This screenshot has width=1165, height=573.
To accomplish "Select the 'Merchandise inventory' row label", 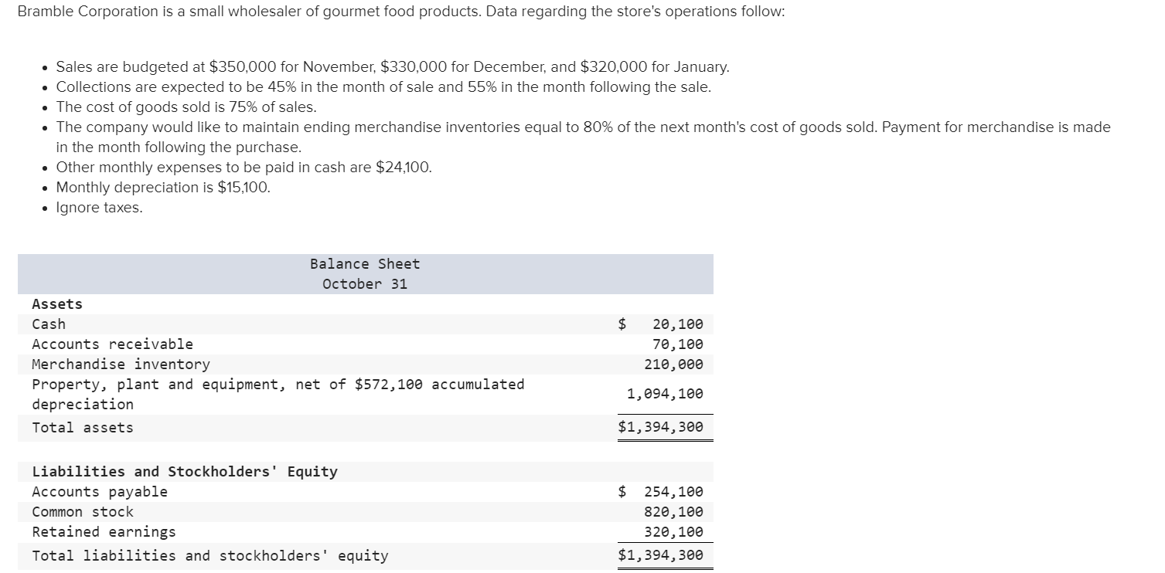I will point(121,364).
